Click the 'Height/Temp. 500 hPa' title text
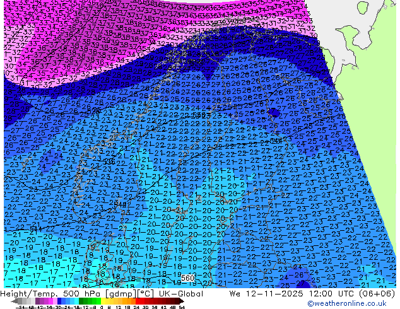This screenshot has width=400, height=309. pyautogui.click(x=52, y=293)
